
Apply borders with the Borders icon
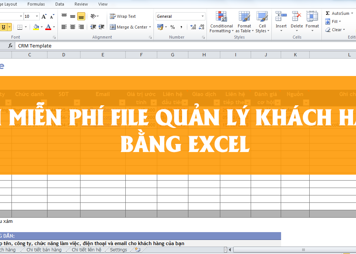point(20,27)
